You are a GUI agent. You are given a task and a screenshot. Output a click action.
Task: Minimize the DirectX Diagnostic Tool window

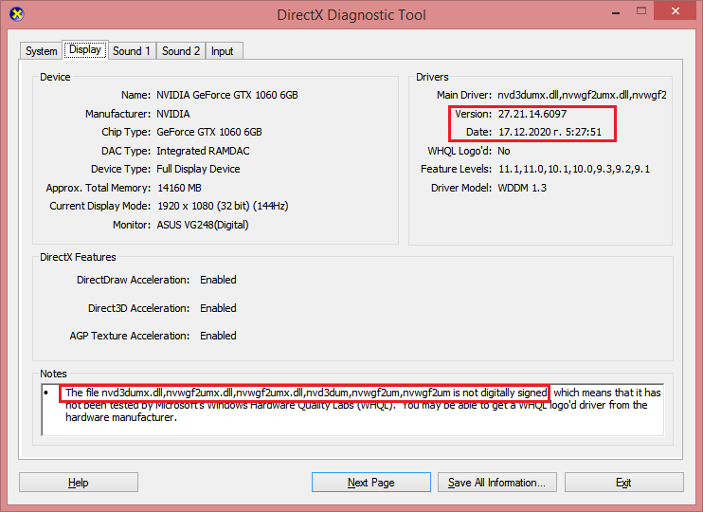[616, 12]
